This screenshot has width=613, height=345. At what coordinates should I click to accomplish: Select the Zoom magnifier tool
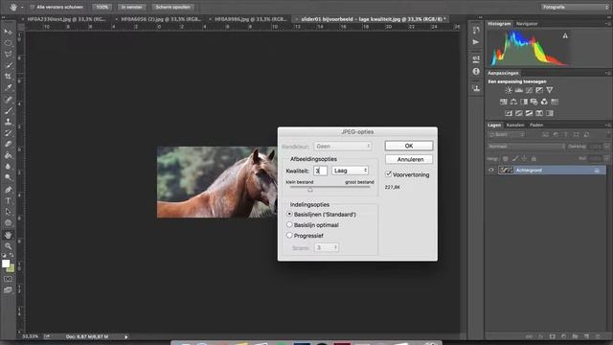point(8,246)
